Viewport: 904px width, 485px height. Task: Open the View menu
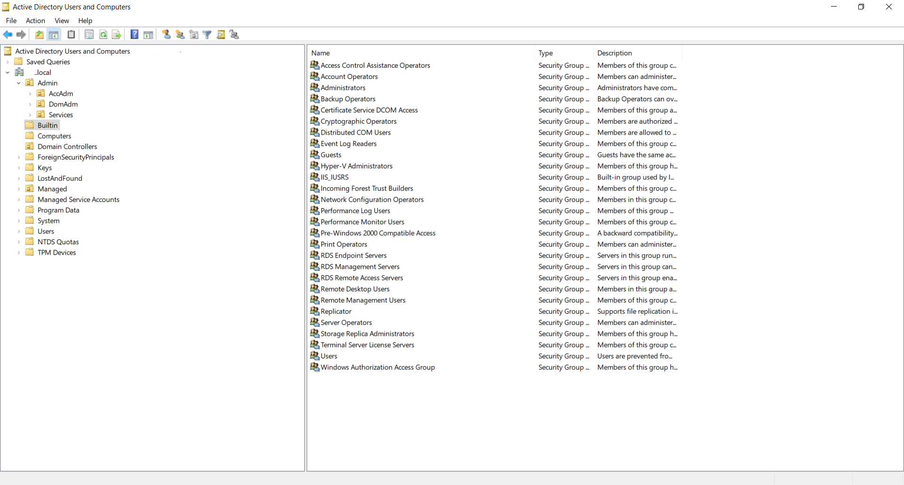[x=62, y=21]
